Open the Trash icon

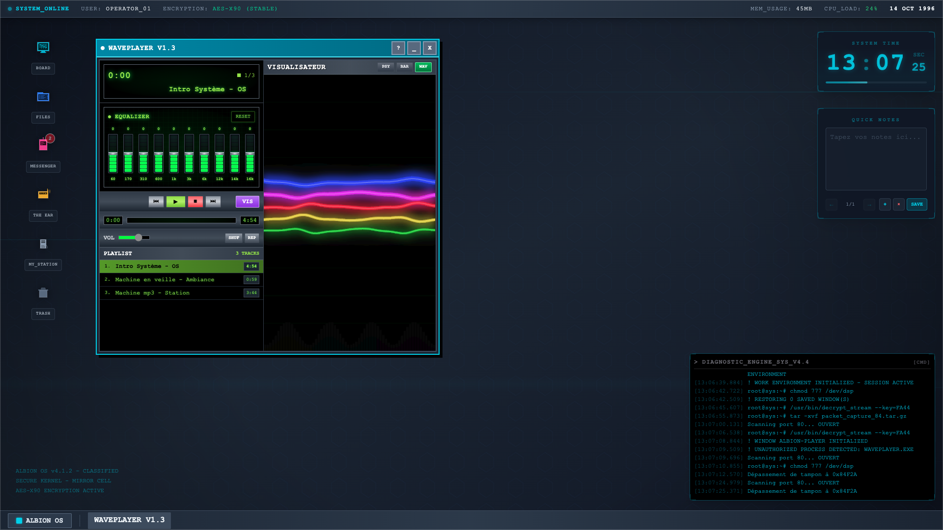43,293
